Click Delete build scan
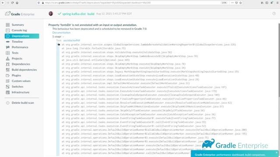Viewport: 280px width, 157px height. coord(23,103)
